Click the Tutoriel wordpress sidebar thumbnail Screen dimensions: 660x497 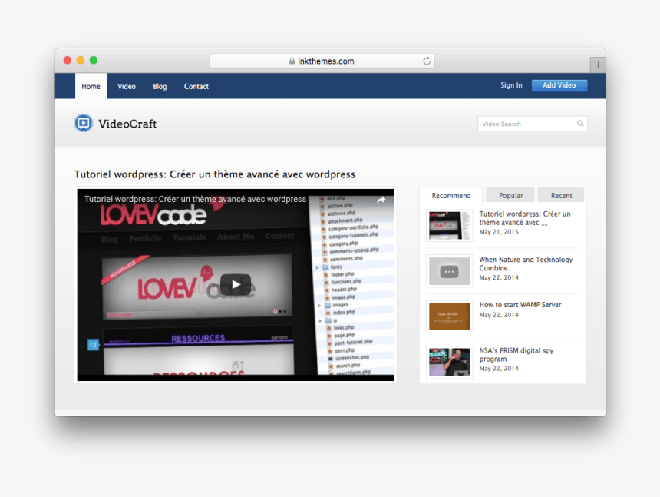[449, 226]
